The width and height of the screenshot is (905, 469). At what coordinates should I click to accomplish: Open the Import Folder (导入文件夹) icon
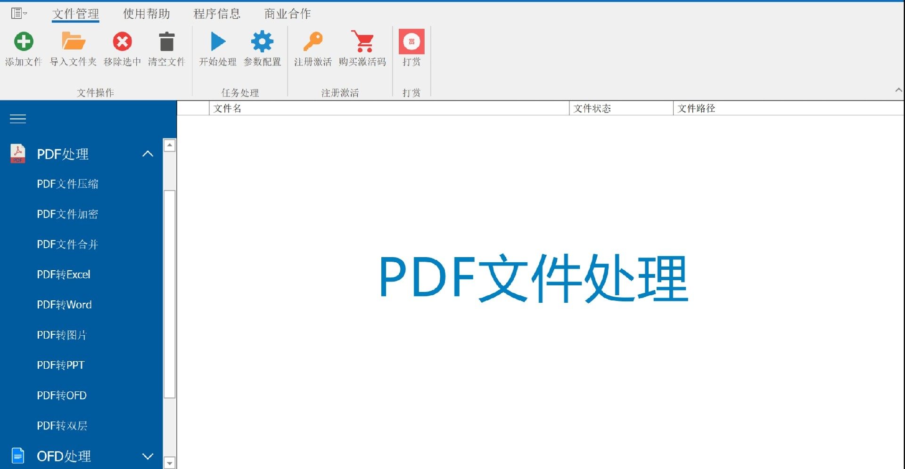point(73,41)
